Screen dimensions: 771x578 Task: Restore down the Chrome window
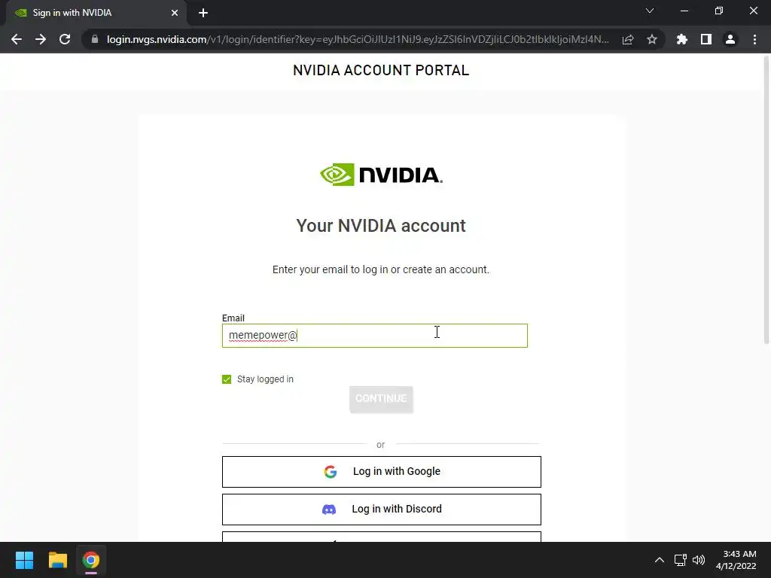(x=719, y=11)
